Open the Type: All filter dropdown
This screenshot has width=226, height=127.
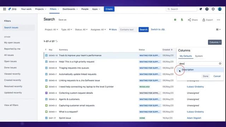pyautogui.click(x=66, y=30)
